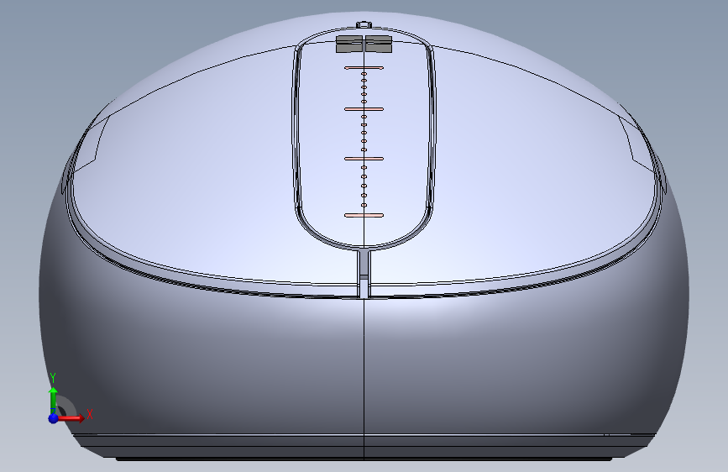This screenshot has width=728, height=472.
Task: Select the right grey rectangular block atop the mouse
Action: (x=379, y=45)
